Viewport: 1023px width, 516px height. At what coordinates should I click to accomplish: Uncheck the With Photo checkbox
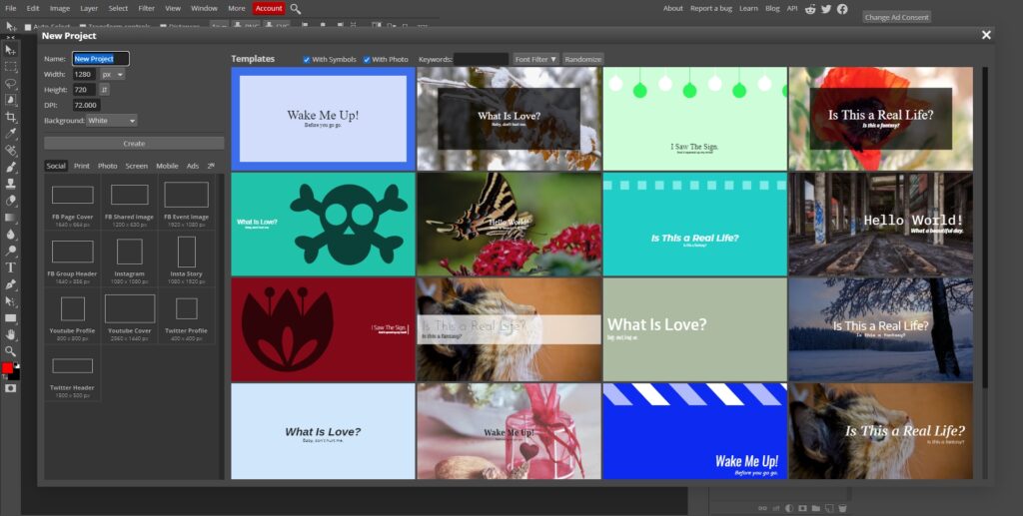coord(367,60)
